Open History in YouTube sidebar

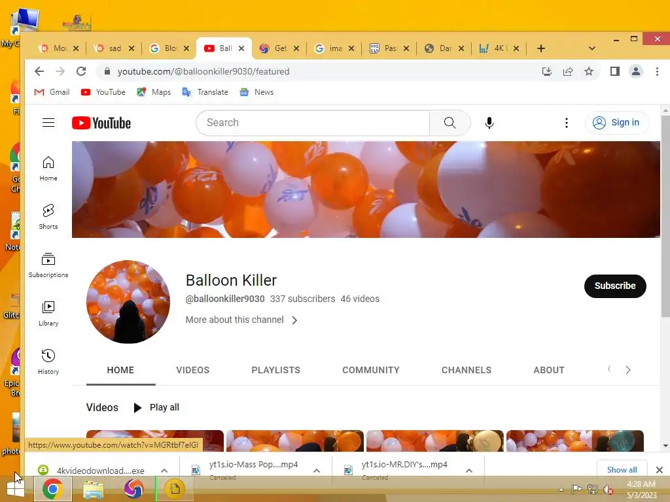(x=48, y=362)
